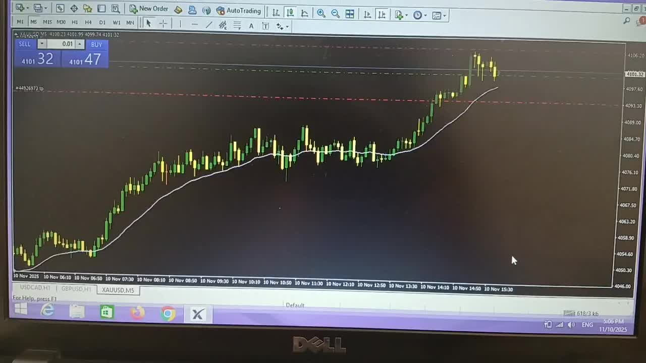Select the equidistant channel tool

[223, 25]
